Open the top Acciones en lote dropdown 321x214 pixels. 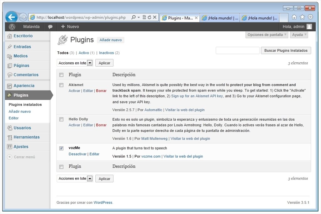click(x=75, y=63)
